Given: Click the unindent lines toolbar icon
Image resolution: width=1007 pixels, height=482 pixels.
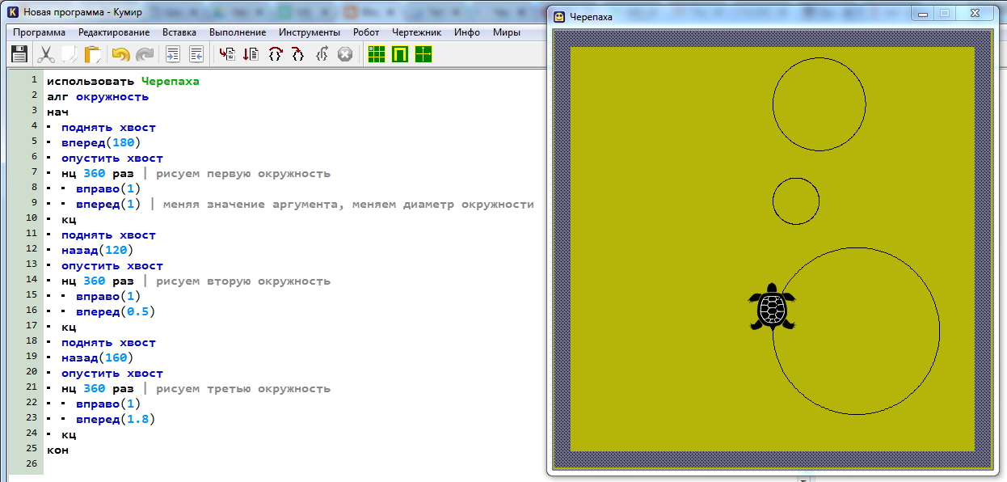Looking at the screenshot, I should 196,54.
